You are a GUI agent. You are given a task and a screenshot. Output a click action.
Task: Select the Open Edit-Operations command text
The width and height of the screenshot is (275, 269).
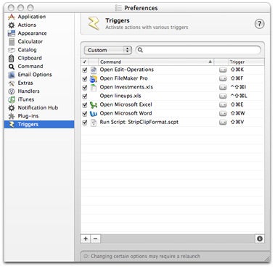(x=127, y=70)
